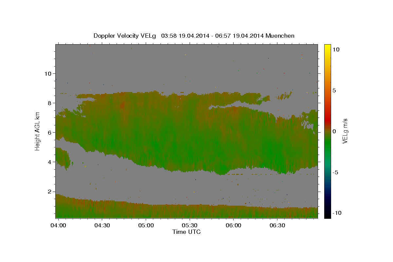Click the 05:00 time tick label
Screen dimensions: 393x262
coord(146,226)
